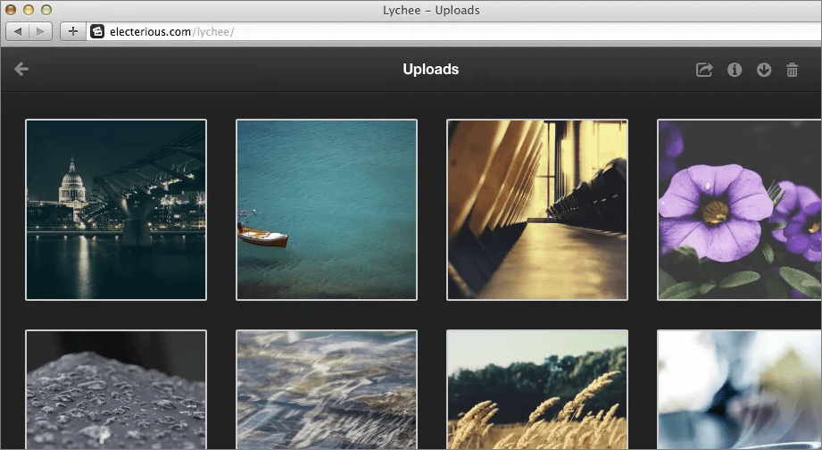Open the water droplets photo
The height and width of the screenshot is (450, 822).
point(116,389)
